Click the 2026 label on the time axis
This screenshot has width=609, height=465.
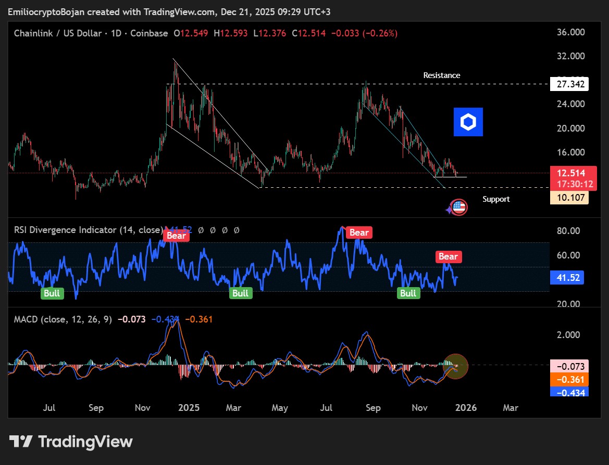[x=465, y=408]
